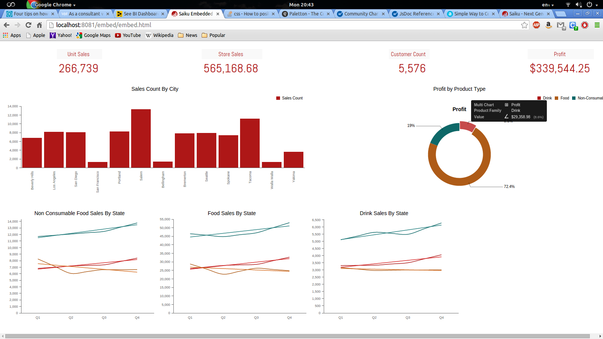Viewport: 603px width, 339px height.
Task: Click the Salem bar in Sales Count chart
Action: [x=141, y=139]
